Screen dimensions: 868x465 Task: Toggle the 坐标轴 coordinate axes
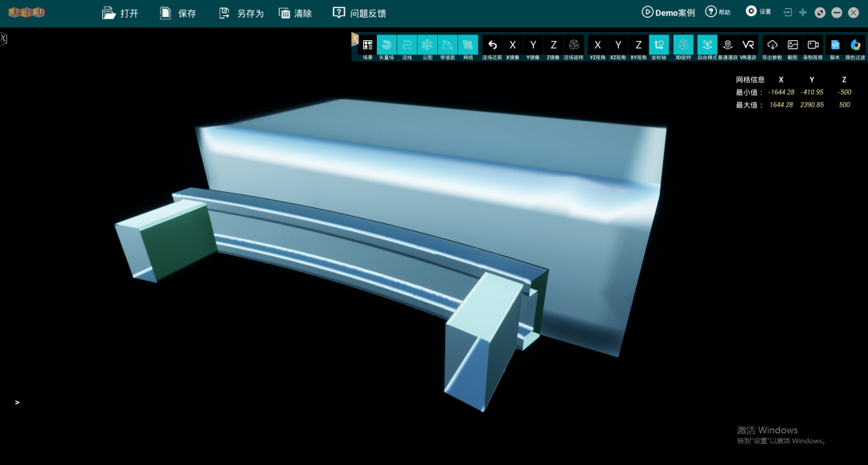(x=659, y=48)
